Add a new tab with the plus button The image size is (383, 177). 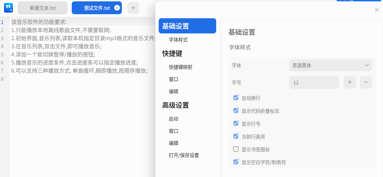[133, 8]
